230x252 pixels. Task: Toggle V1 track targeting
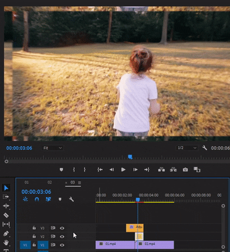pos(43,245)
